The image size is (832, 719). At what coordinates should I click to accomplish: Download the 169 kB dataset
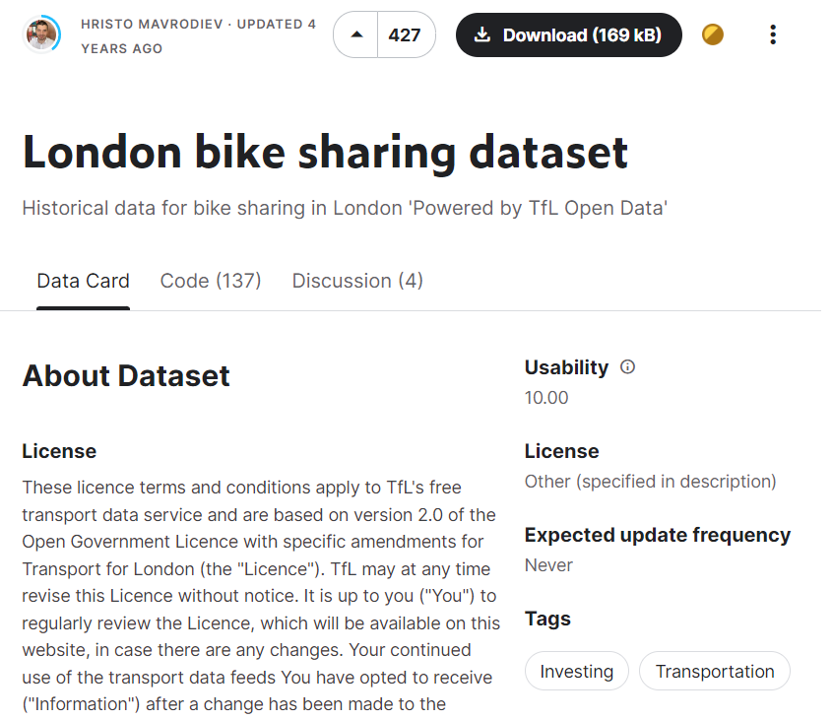[568, 35]
